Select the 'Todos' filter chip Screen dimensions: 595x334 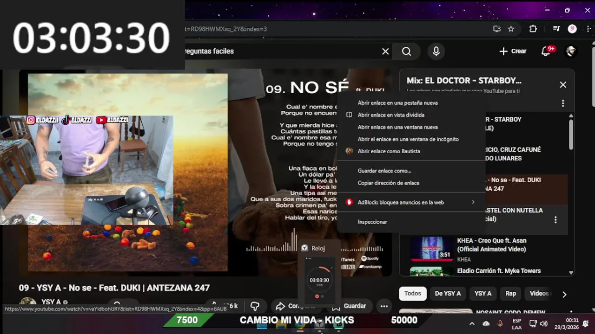413,294
